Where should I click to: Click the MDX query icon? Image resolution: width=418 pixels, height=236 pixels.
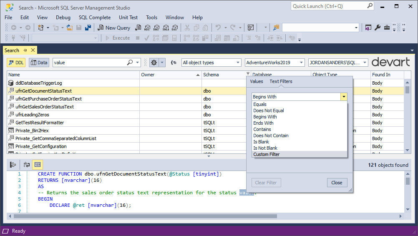coord(147,28)
